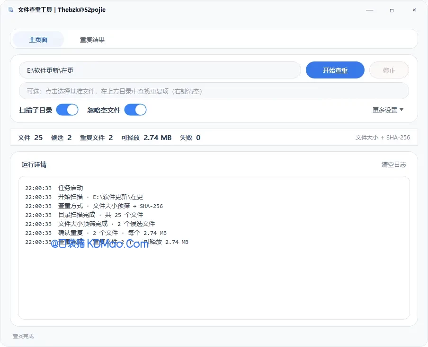Click the 可释放 2.74 MB statistic
This screenshot has width=428, height=347.
coord(146,138)
